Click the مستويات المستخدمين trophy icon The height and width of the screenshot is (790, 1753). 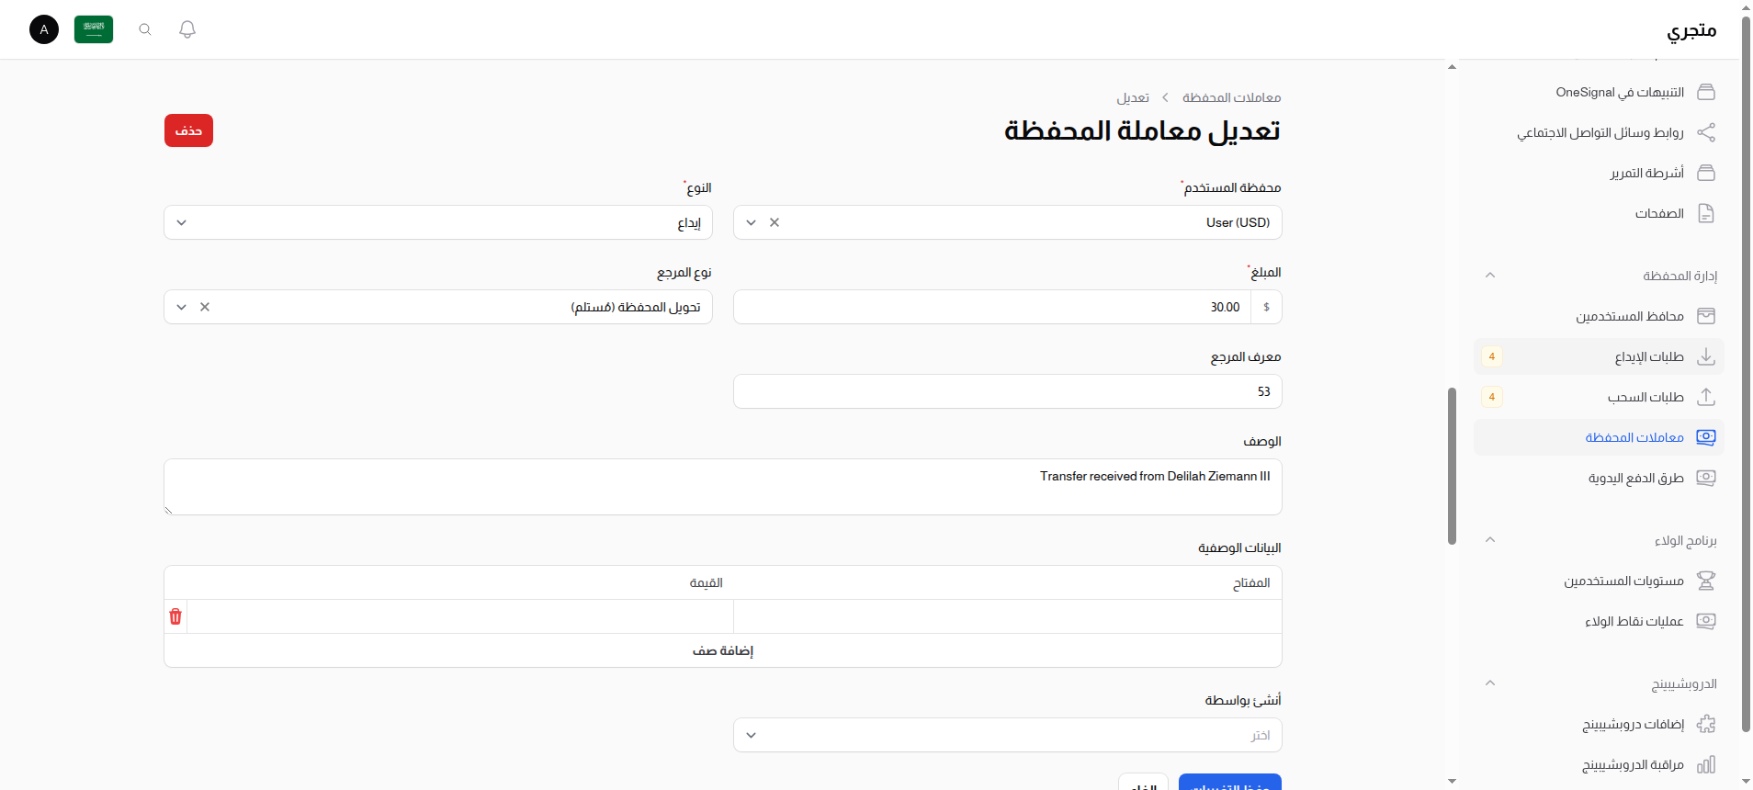click(x=1706, y=581)
